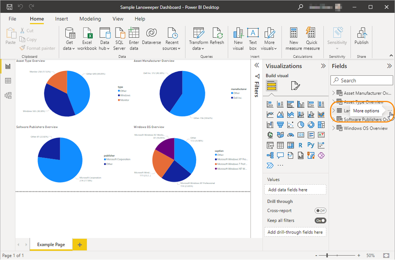Open Model view in left sidebar
Viewport: 395px width, 260px height.
(8, 96)
